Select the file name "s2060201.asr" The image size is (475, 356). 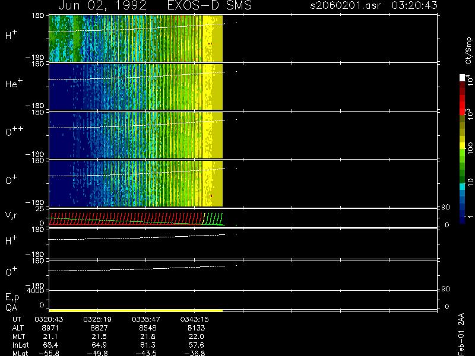[346, 5]
